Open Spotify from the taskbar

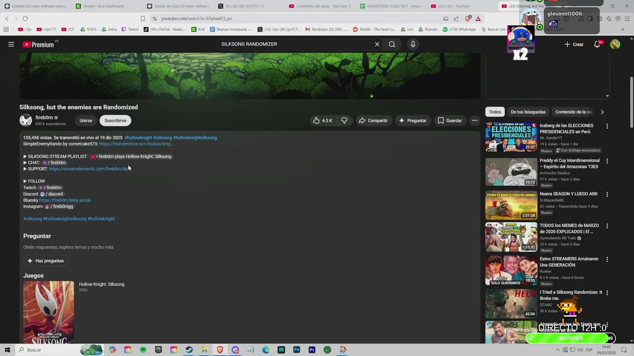pyautogui.click(x=143, y=350)
